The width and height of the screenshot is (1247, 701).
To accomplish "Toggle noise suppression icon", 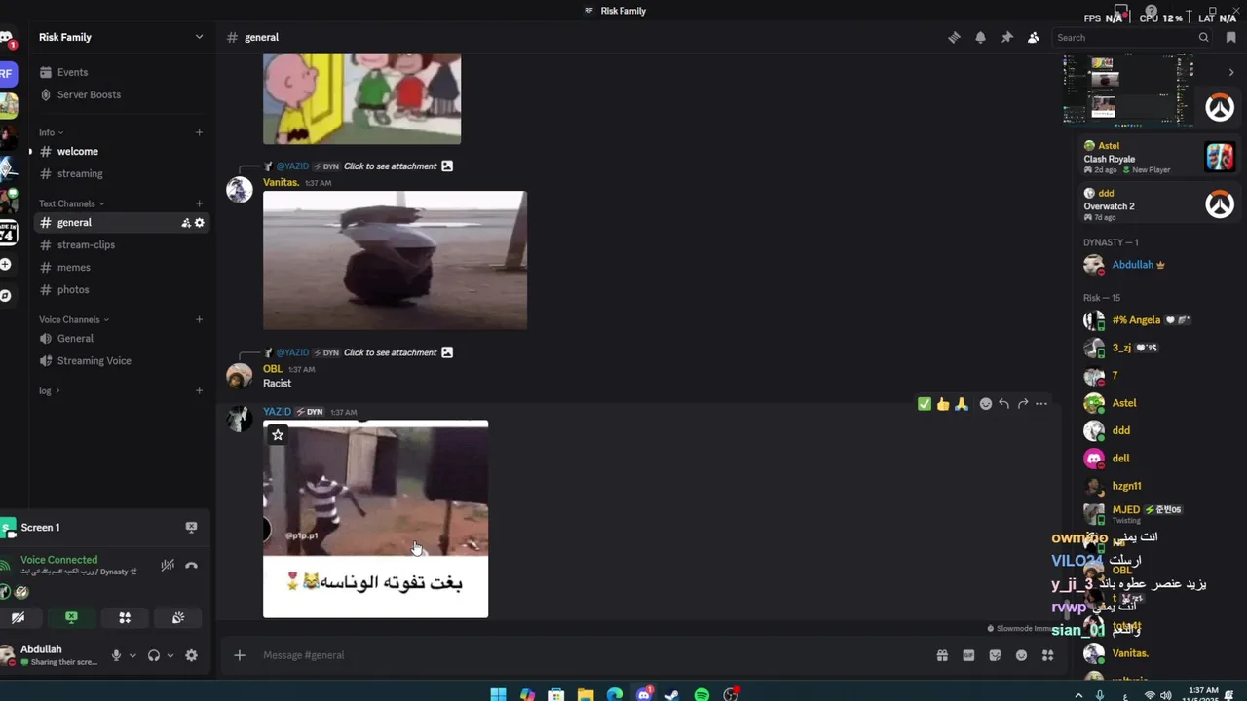I will pos(168,565).
